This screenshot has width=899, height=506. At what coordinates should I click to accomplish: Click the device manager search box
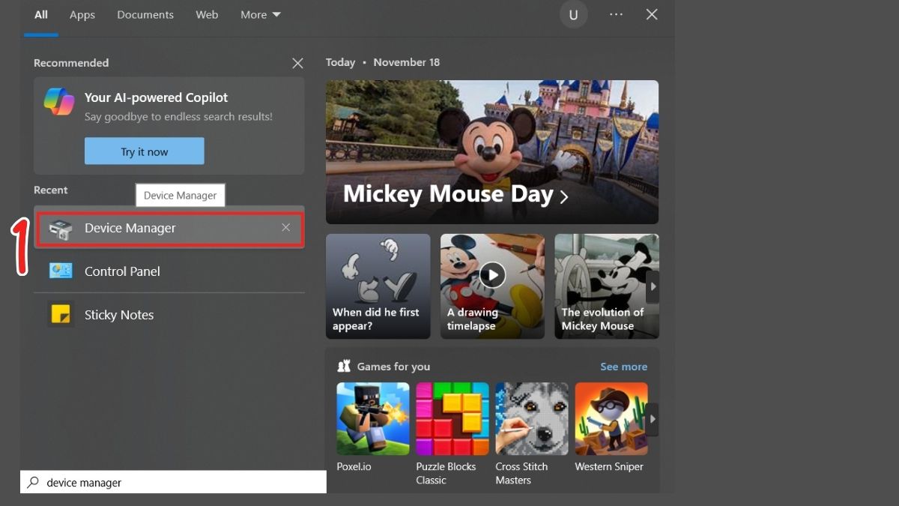tap(180, 483)
